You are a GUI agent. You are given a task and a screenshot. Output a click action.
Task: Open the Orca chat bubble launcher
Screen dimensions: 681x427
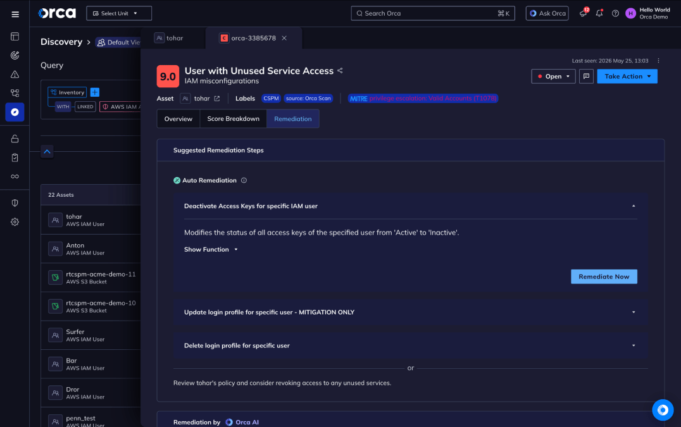point(663,410)
